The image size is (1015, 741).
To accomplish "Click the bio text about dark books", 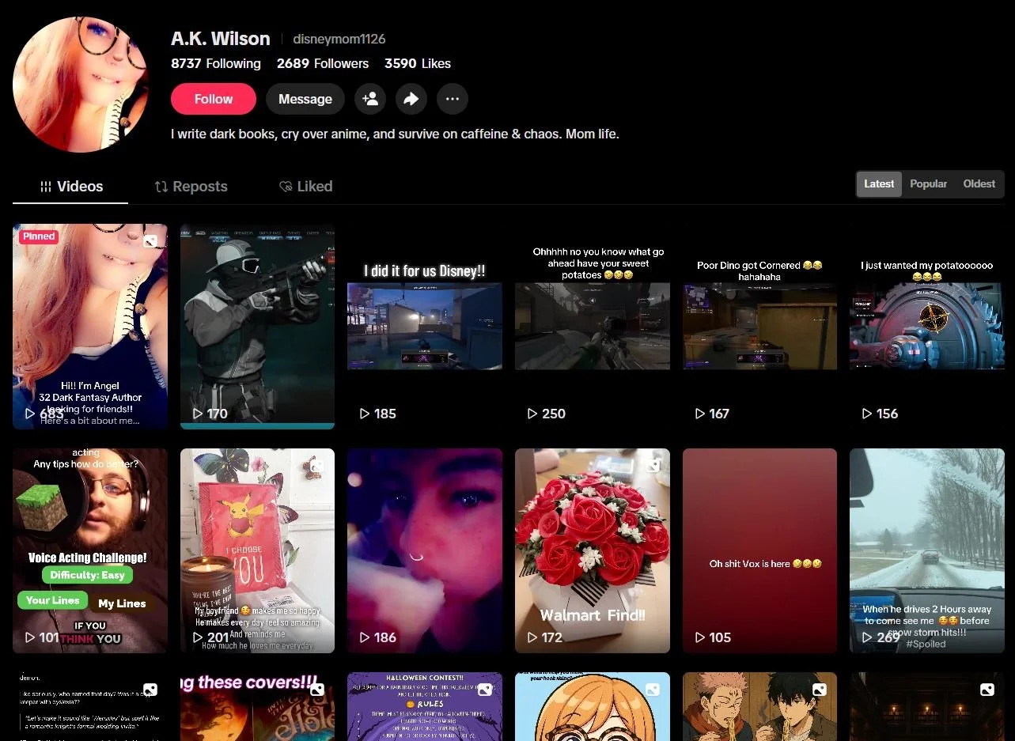I will [395, 134].
